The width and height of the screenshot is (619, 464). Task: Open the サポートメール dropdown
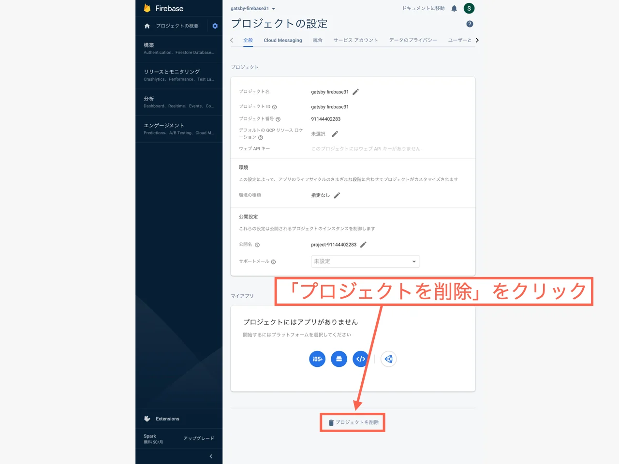[365, 261]
